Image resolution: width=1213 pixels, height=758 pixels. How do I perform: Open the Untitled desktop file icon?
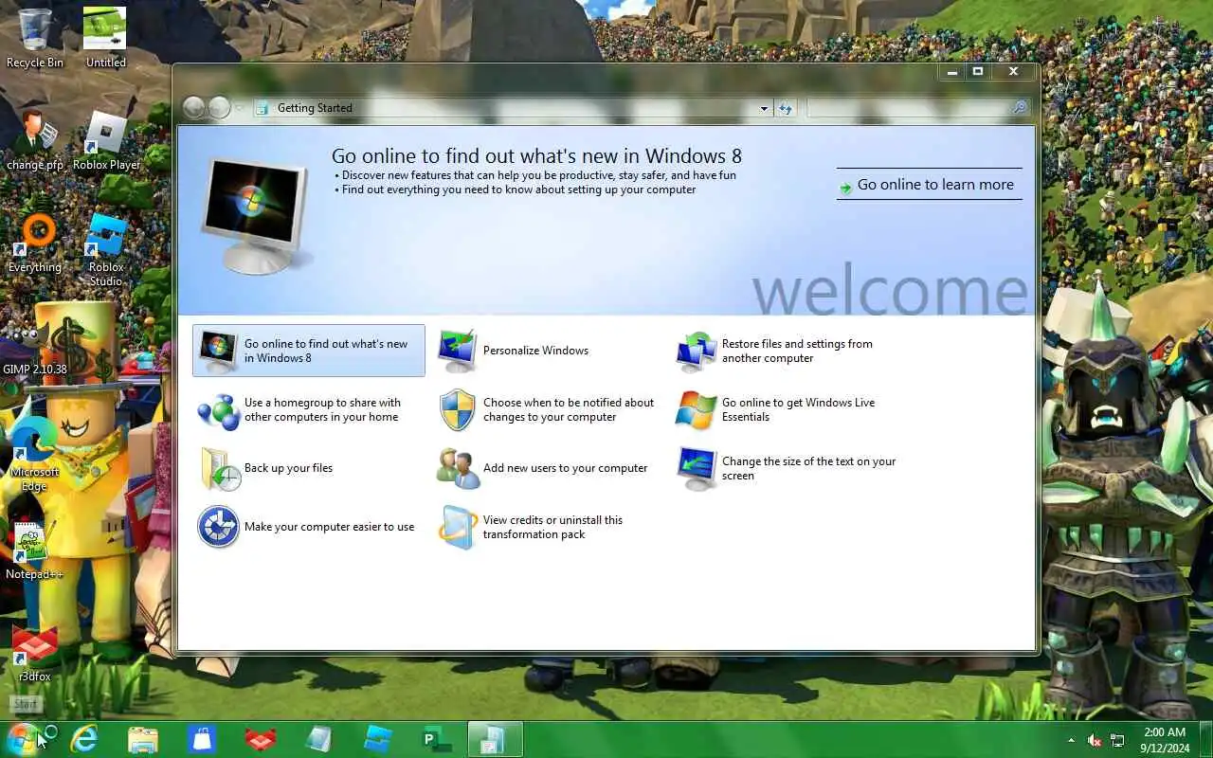(x=105, y=38)
